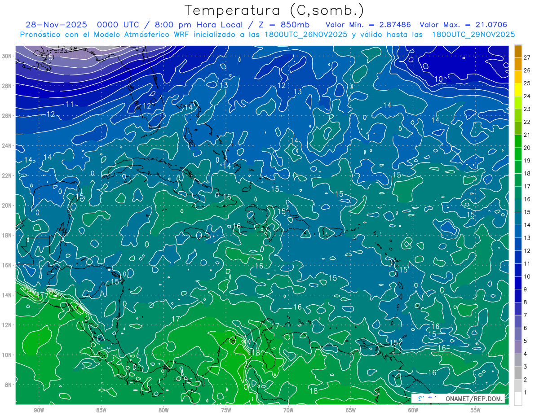Click the 'Valor Max. = 21.0706' value
Viewport: 539px width, 416px height.
pyautogui.click(x=463, y=25)
